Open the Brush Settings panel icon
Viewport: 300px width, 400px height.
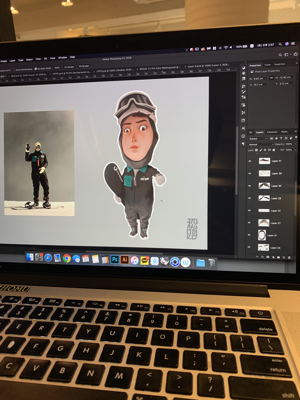243,92
